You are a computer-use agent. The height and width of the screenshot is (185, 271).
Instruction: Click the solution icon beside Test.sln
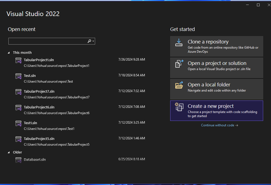tap(18, 76)
